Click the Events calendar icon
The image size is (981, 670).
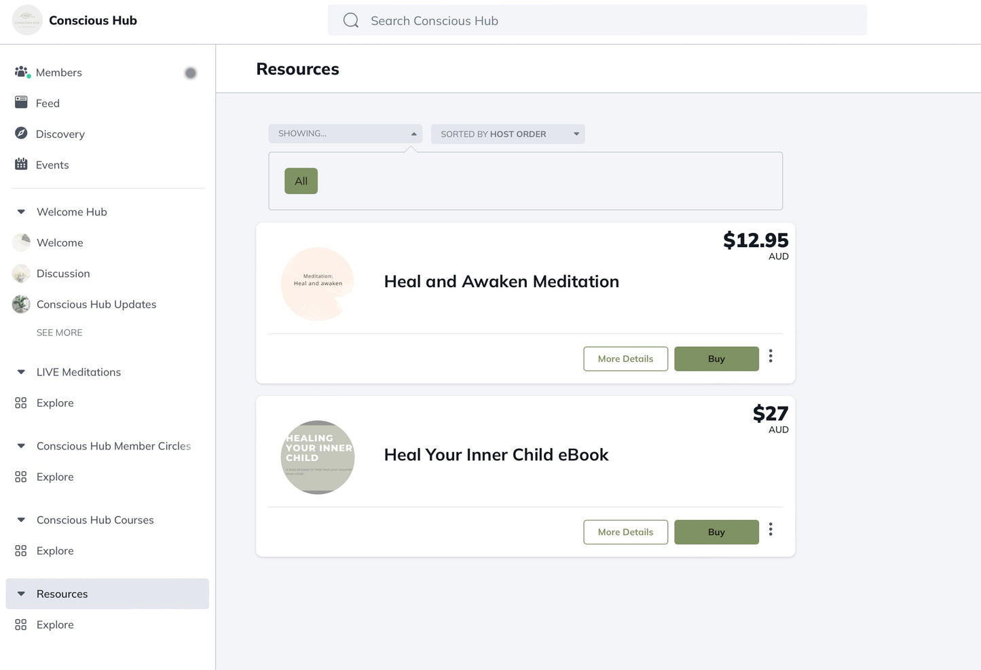point(21,164)
